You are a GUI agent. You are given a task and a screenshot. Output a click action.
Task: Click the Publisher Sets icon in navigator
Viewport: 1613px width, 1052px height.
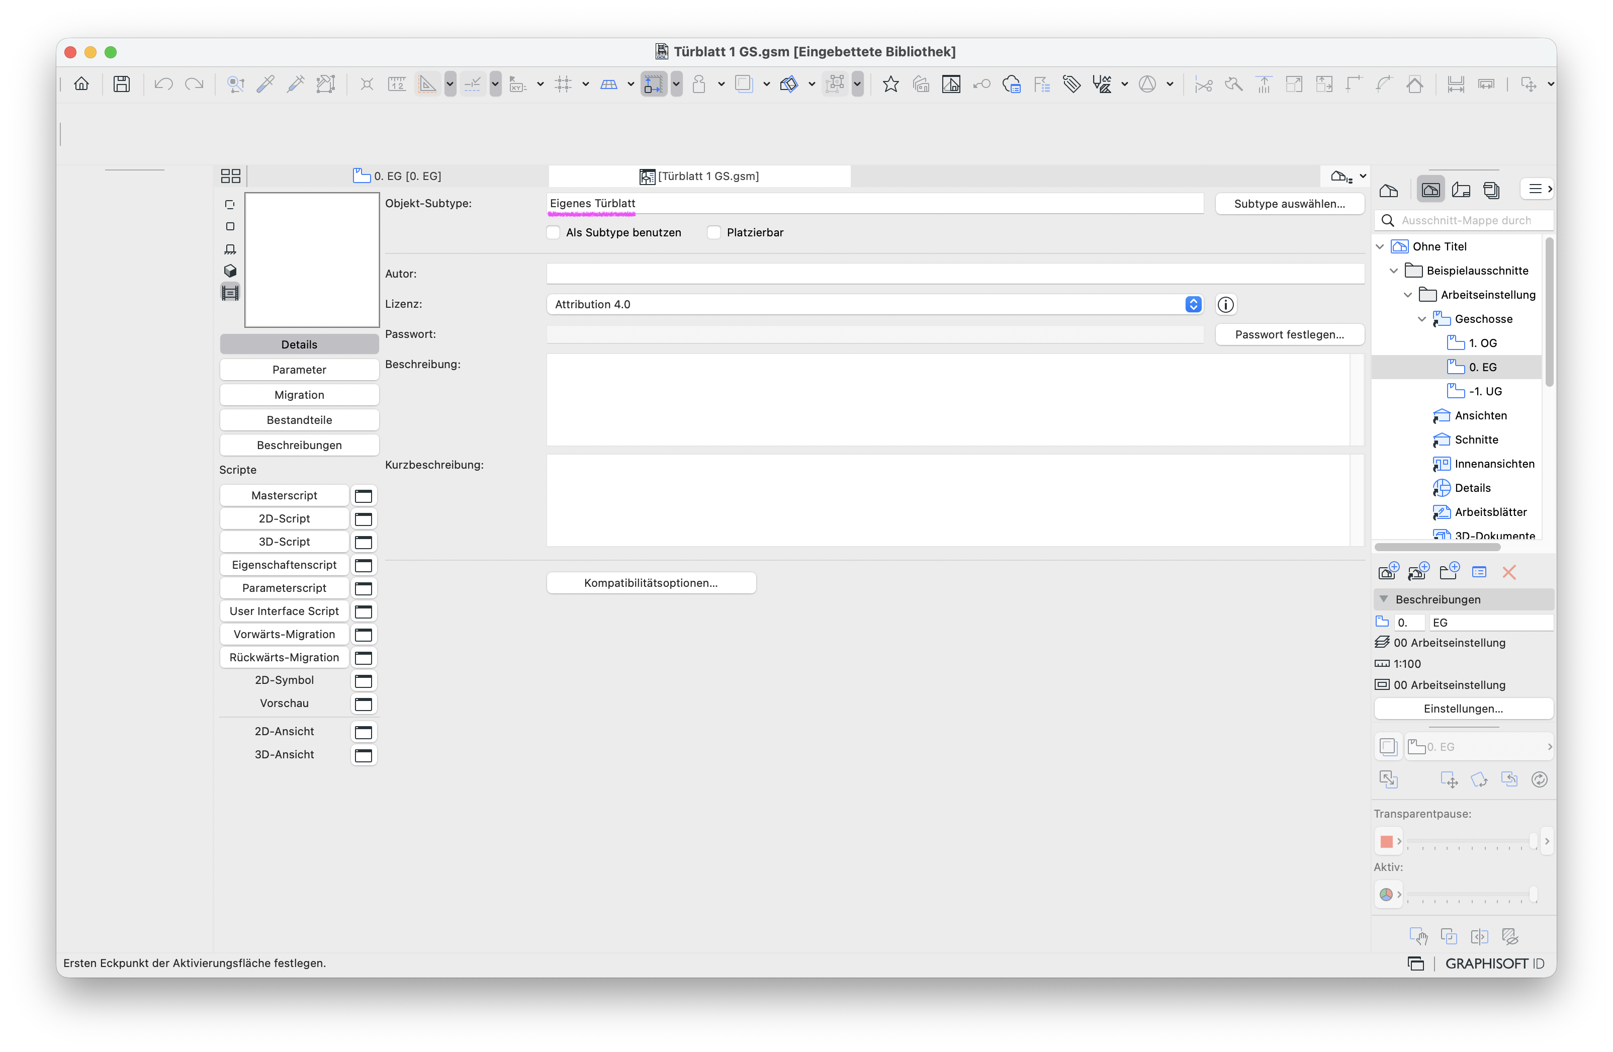[1491, 190]
